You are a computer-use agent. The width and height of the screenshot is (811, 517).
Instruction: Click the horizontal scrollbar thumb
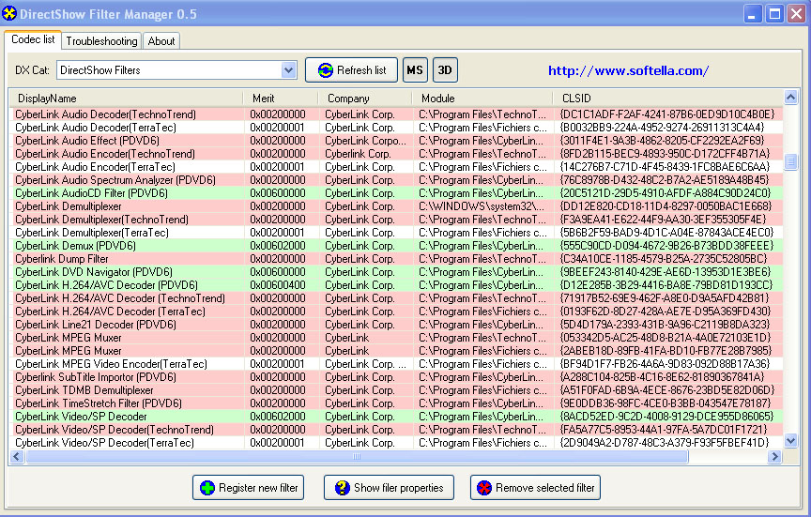[x=357, y=457]
